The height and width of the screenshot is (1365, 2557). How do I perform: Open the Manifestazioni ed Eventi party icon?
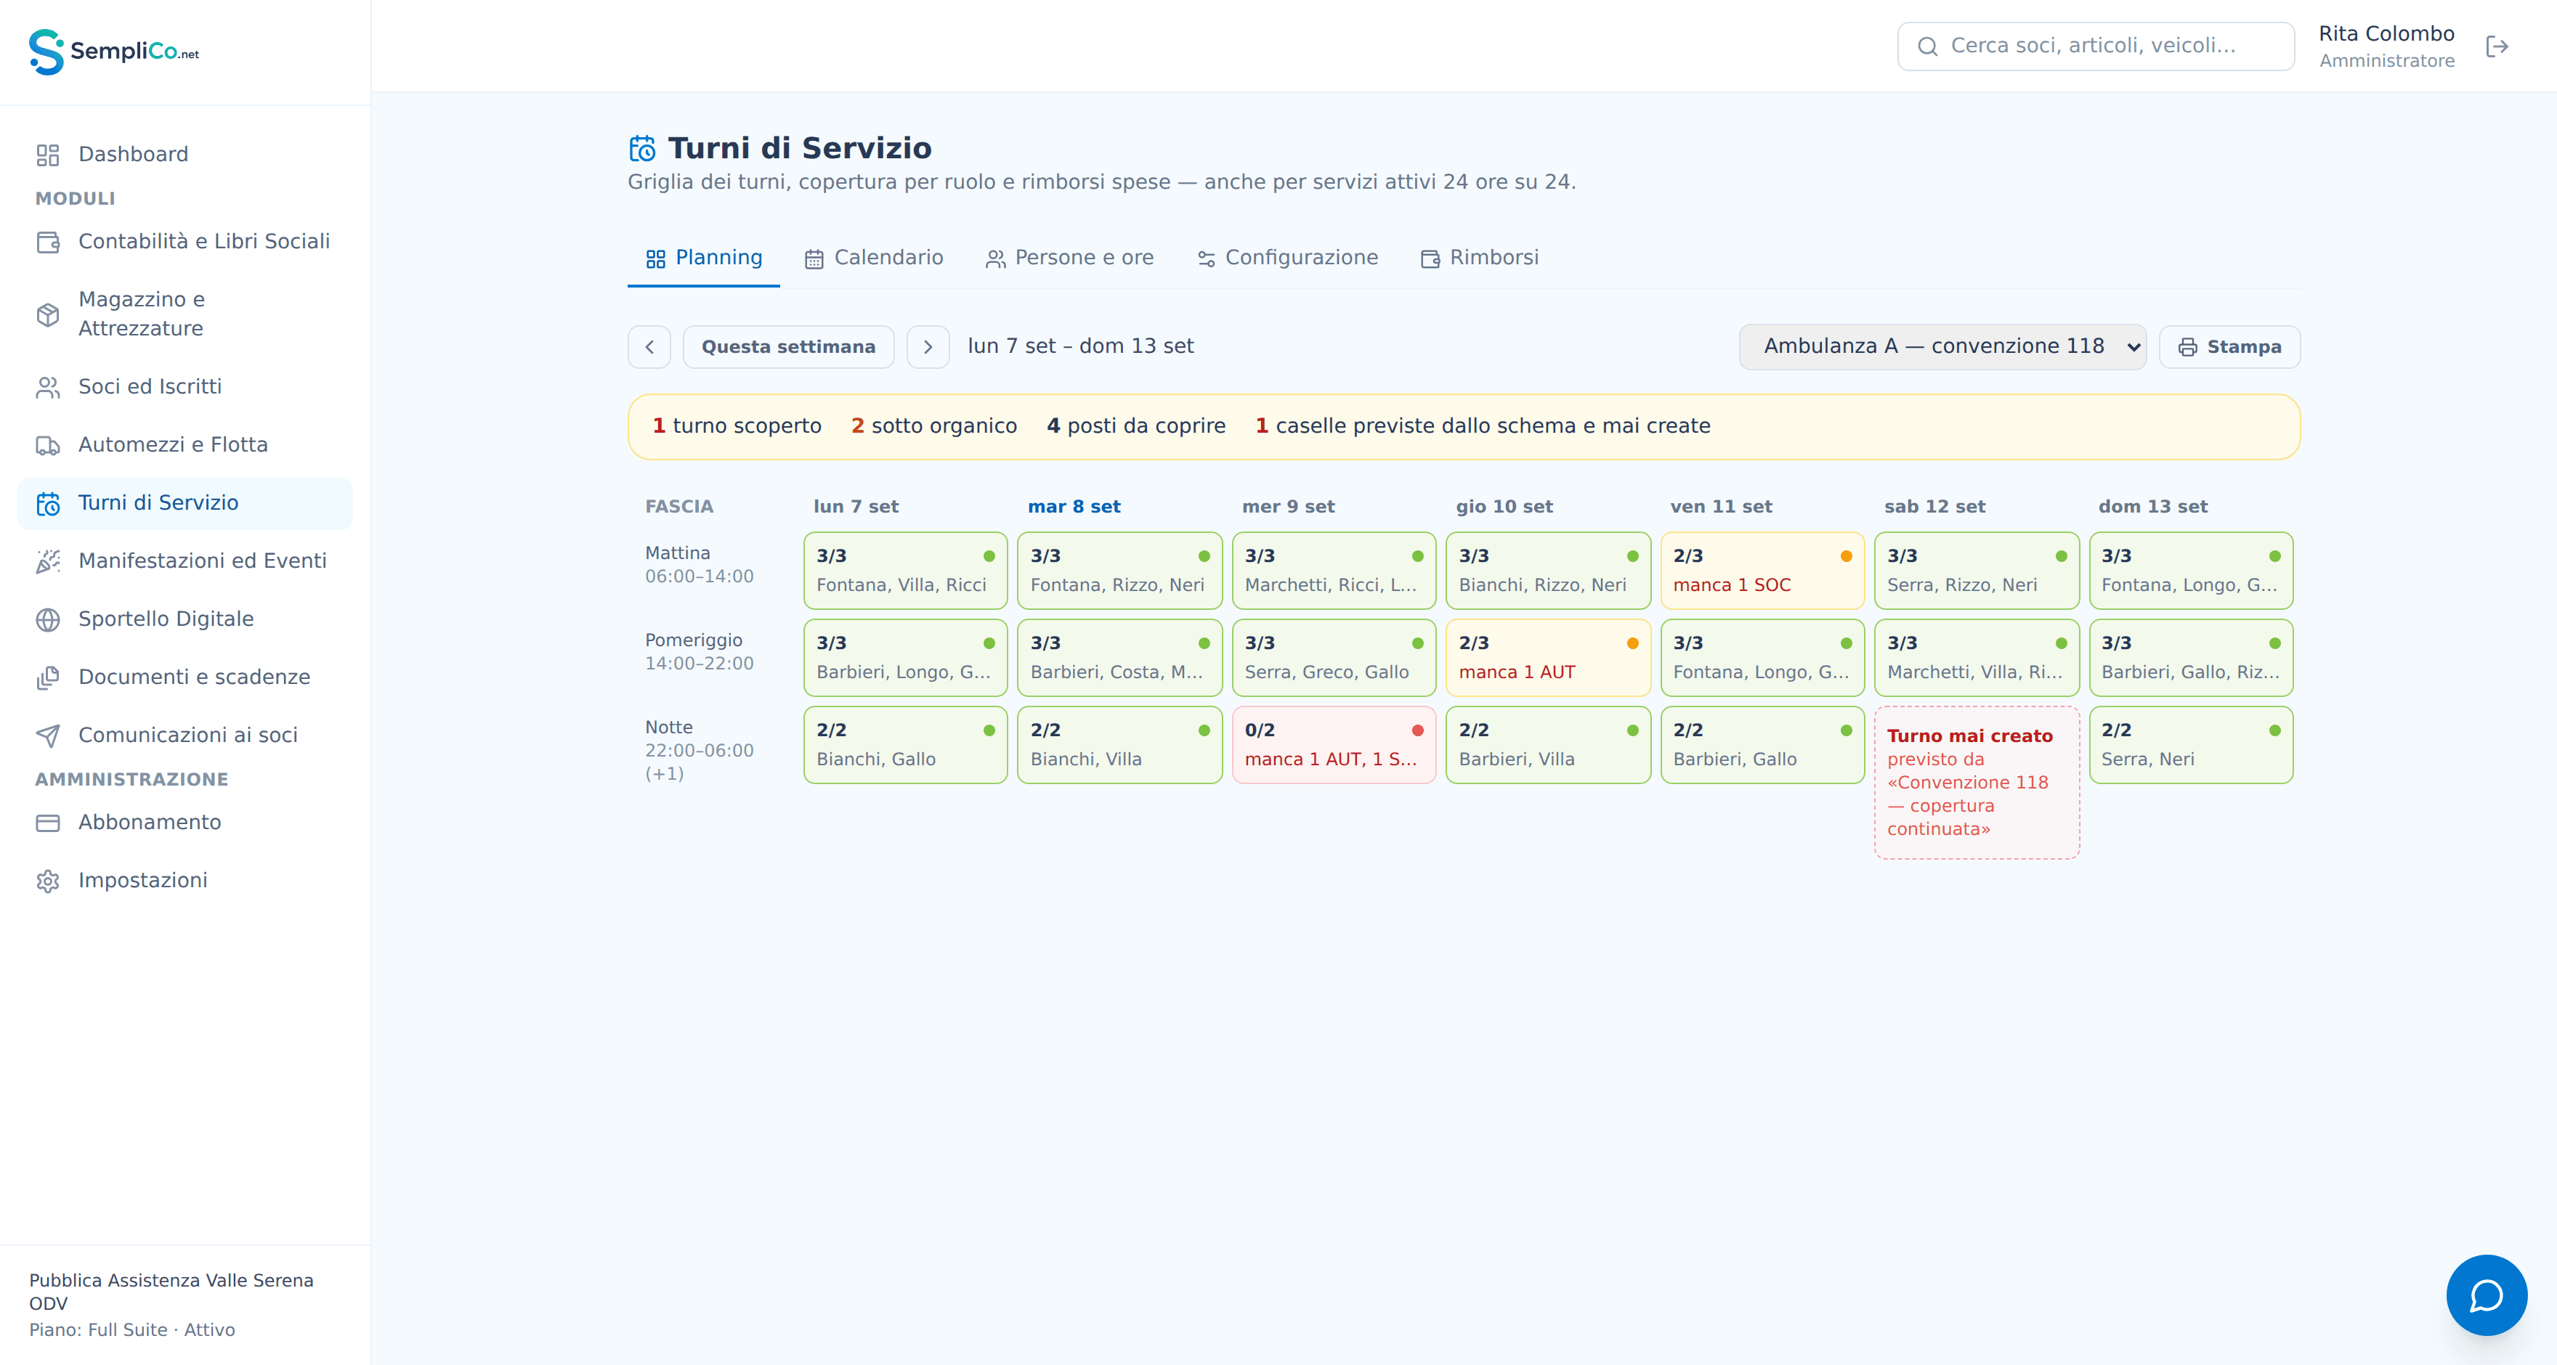pos(48,561)
